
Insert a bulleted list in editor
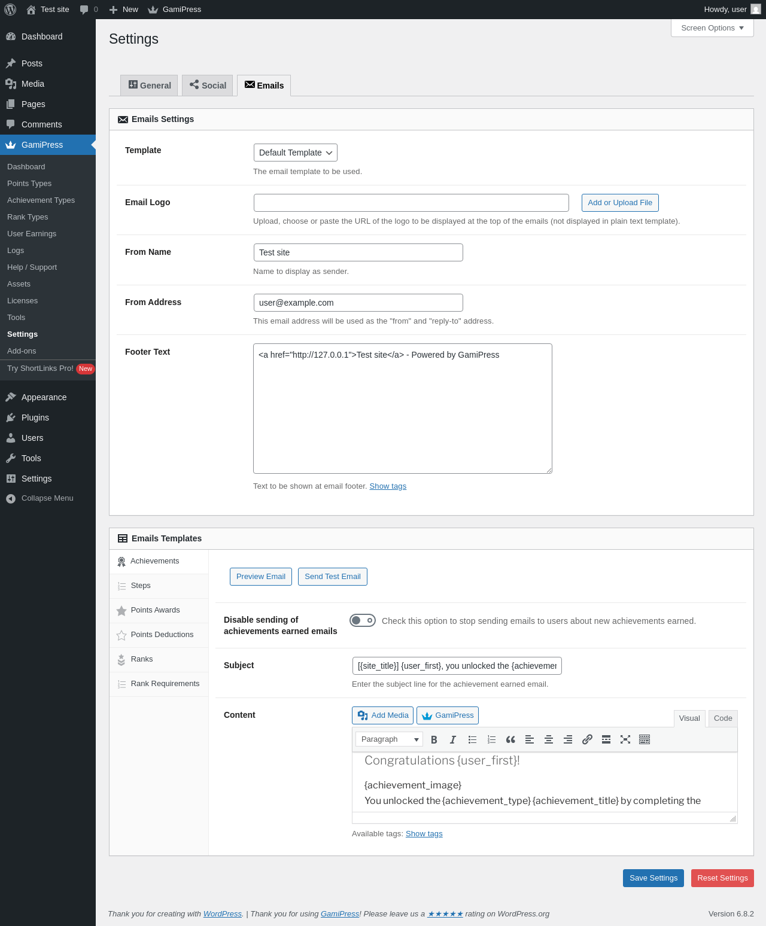pos(472,739)
